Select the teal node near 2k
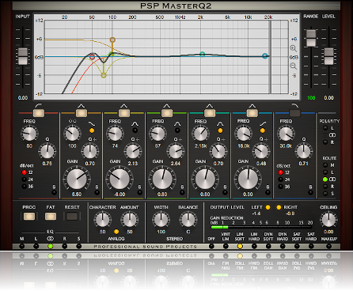 point(202,54)
